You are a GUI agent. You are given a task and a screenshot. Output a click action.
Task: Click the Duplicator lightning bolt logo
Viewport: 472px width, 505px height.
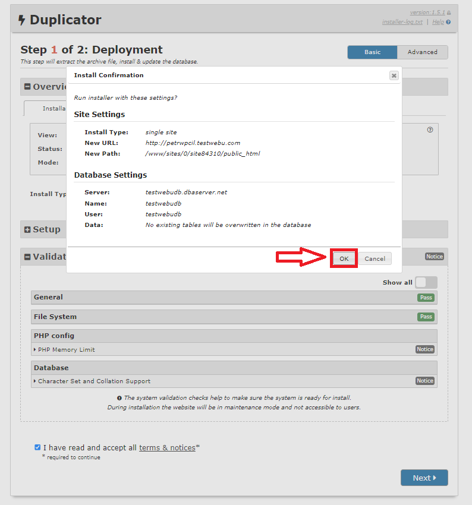tap(22, 20)
